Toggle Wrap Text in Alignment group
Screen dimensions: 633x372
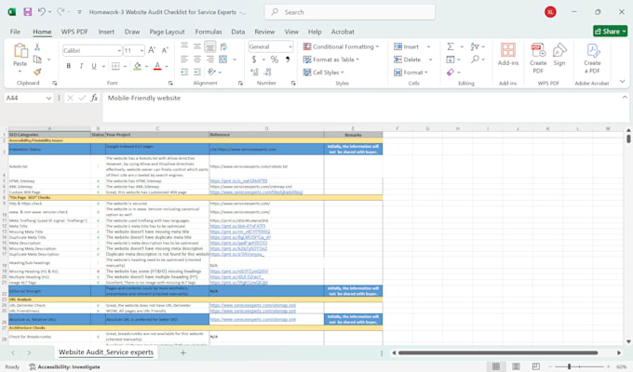223,46
